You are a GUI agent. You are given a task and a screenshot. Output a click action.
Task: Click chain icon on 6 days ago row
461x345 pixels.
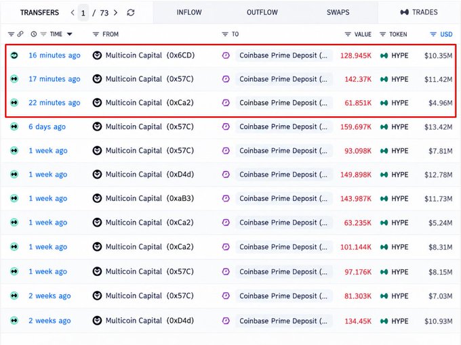point(14,127)
